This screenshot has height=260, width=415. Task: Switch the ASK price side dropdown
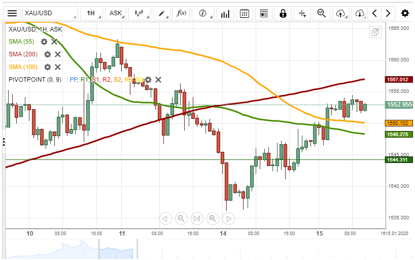[116, 13]
